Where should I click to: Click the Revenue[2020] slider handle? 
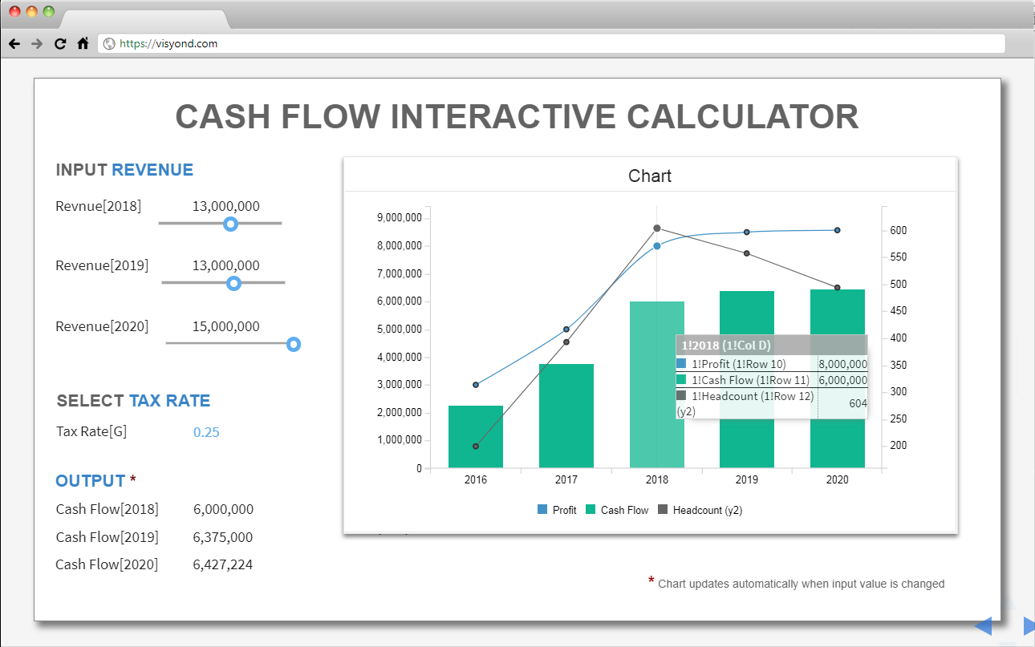pos(293,344)
